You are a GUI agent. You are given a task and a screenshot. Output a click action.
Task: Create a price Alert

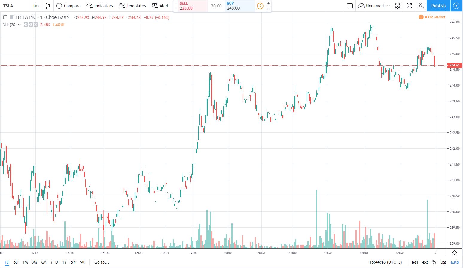160,6
